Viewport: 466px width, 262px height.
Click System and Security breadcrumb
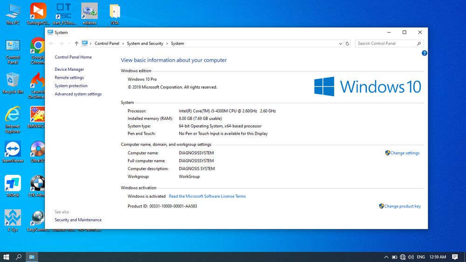coord(145,43)
